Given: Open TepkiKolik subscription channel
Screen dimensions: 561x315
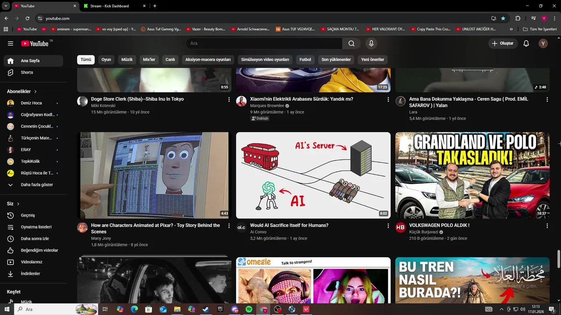Looking at the screenshot, I should [33, 161].
